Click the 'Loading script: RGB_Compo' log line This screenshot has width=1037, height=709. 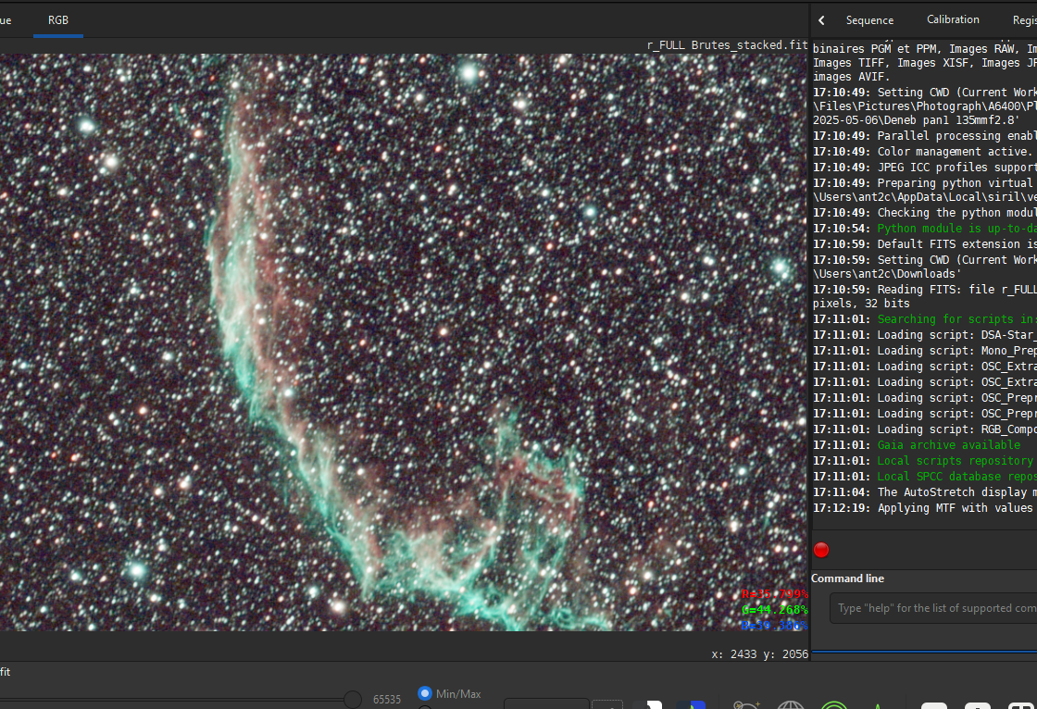pyautogui.click(x=925, y=429)
